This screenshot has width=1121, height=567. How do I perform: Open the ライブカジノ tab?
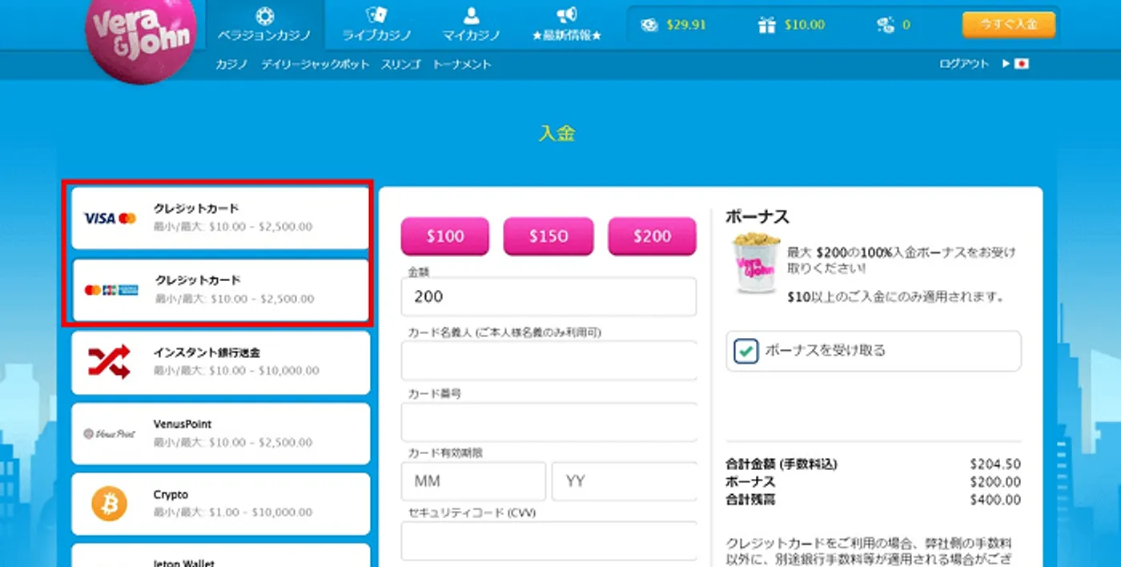[x=376, y=25]
